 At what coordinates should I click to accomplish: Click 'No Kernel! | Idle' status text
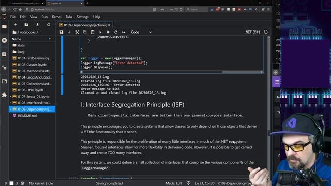(x=41, y=183)
